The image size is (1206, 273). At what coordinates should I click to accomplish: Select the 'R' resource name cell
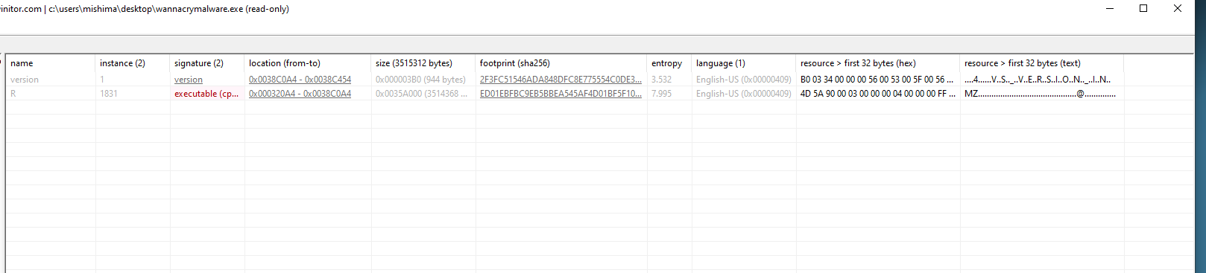13,94
